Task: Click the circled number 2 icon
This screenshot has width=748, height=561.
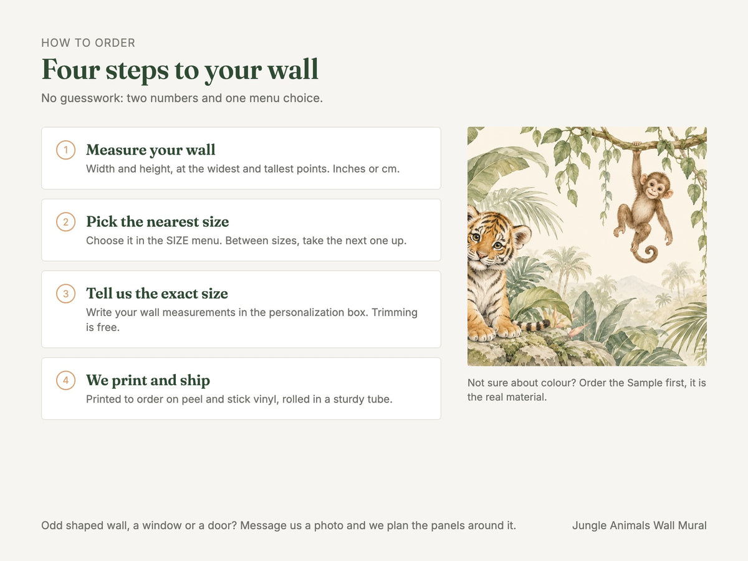Action: (x=66, y=222)
